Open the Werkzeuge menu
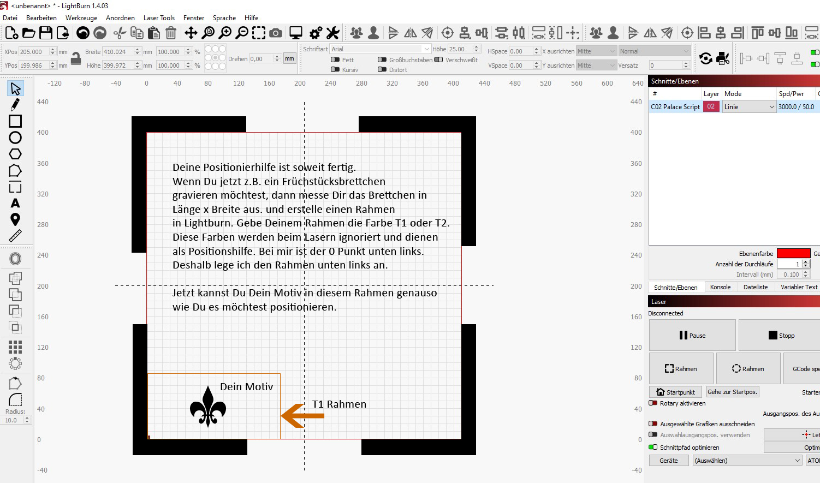The width and height of the screenshot is (820, 483). pos(81,18)
